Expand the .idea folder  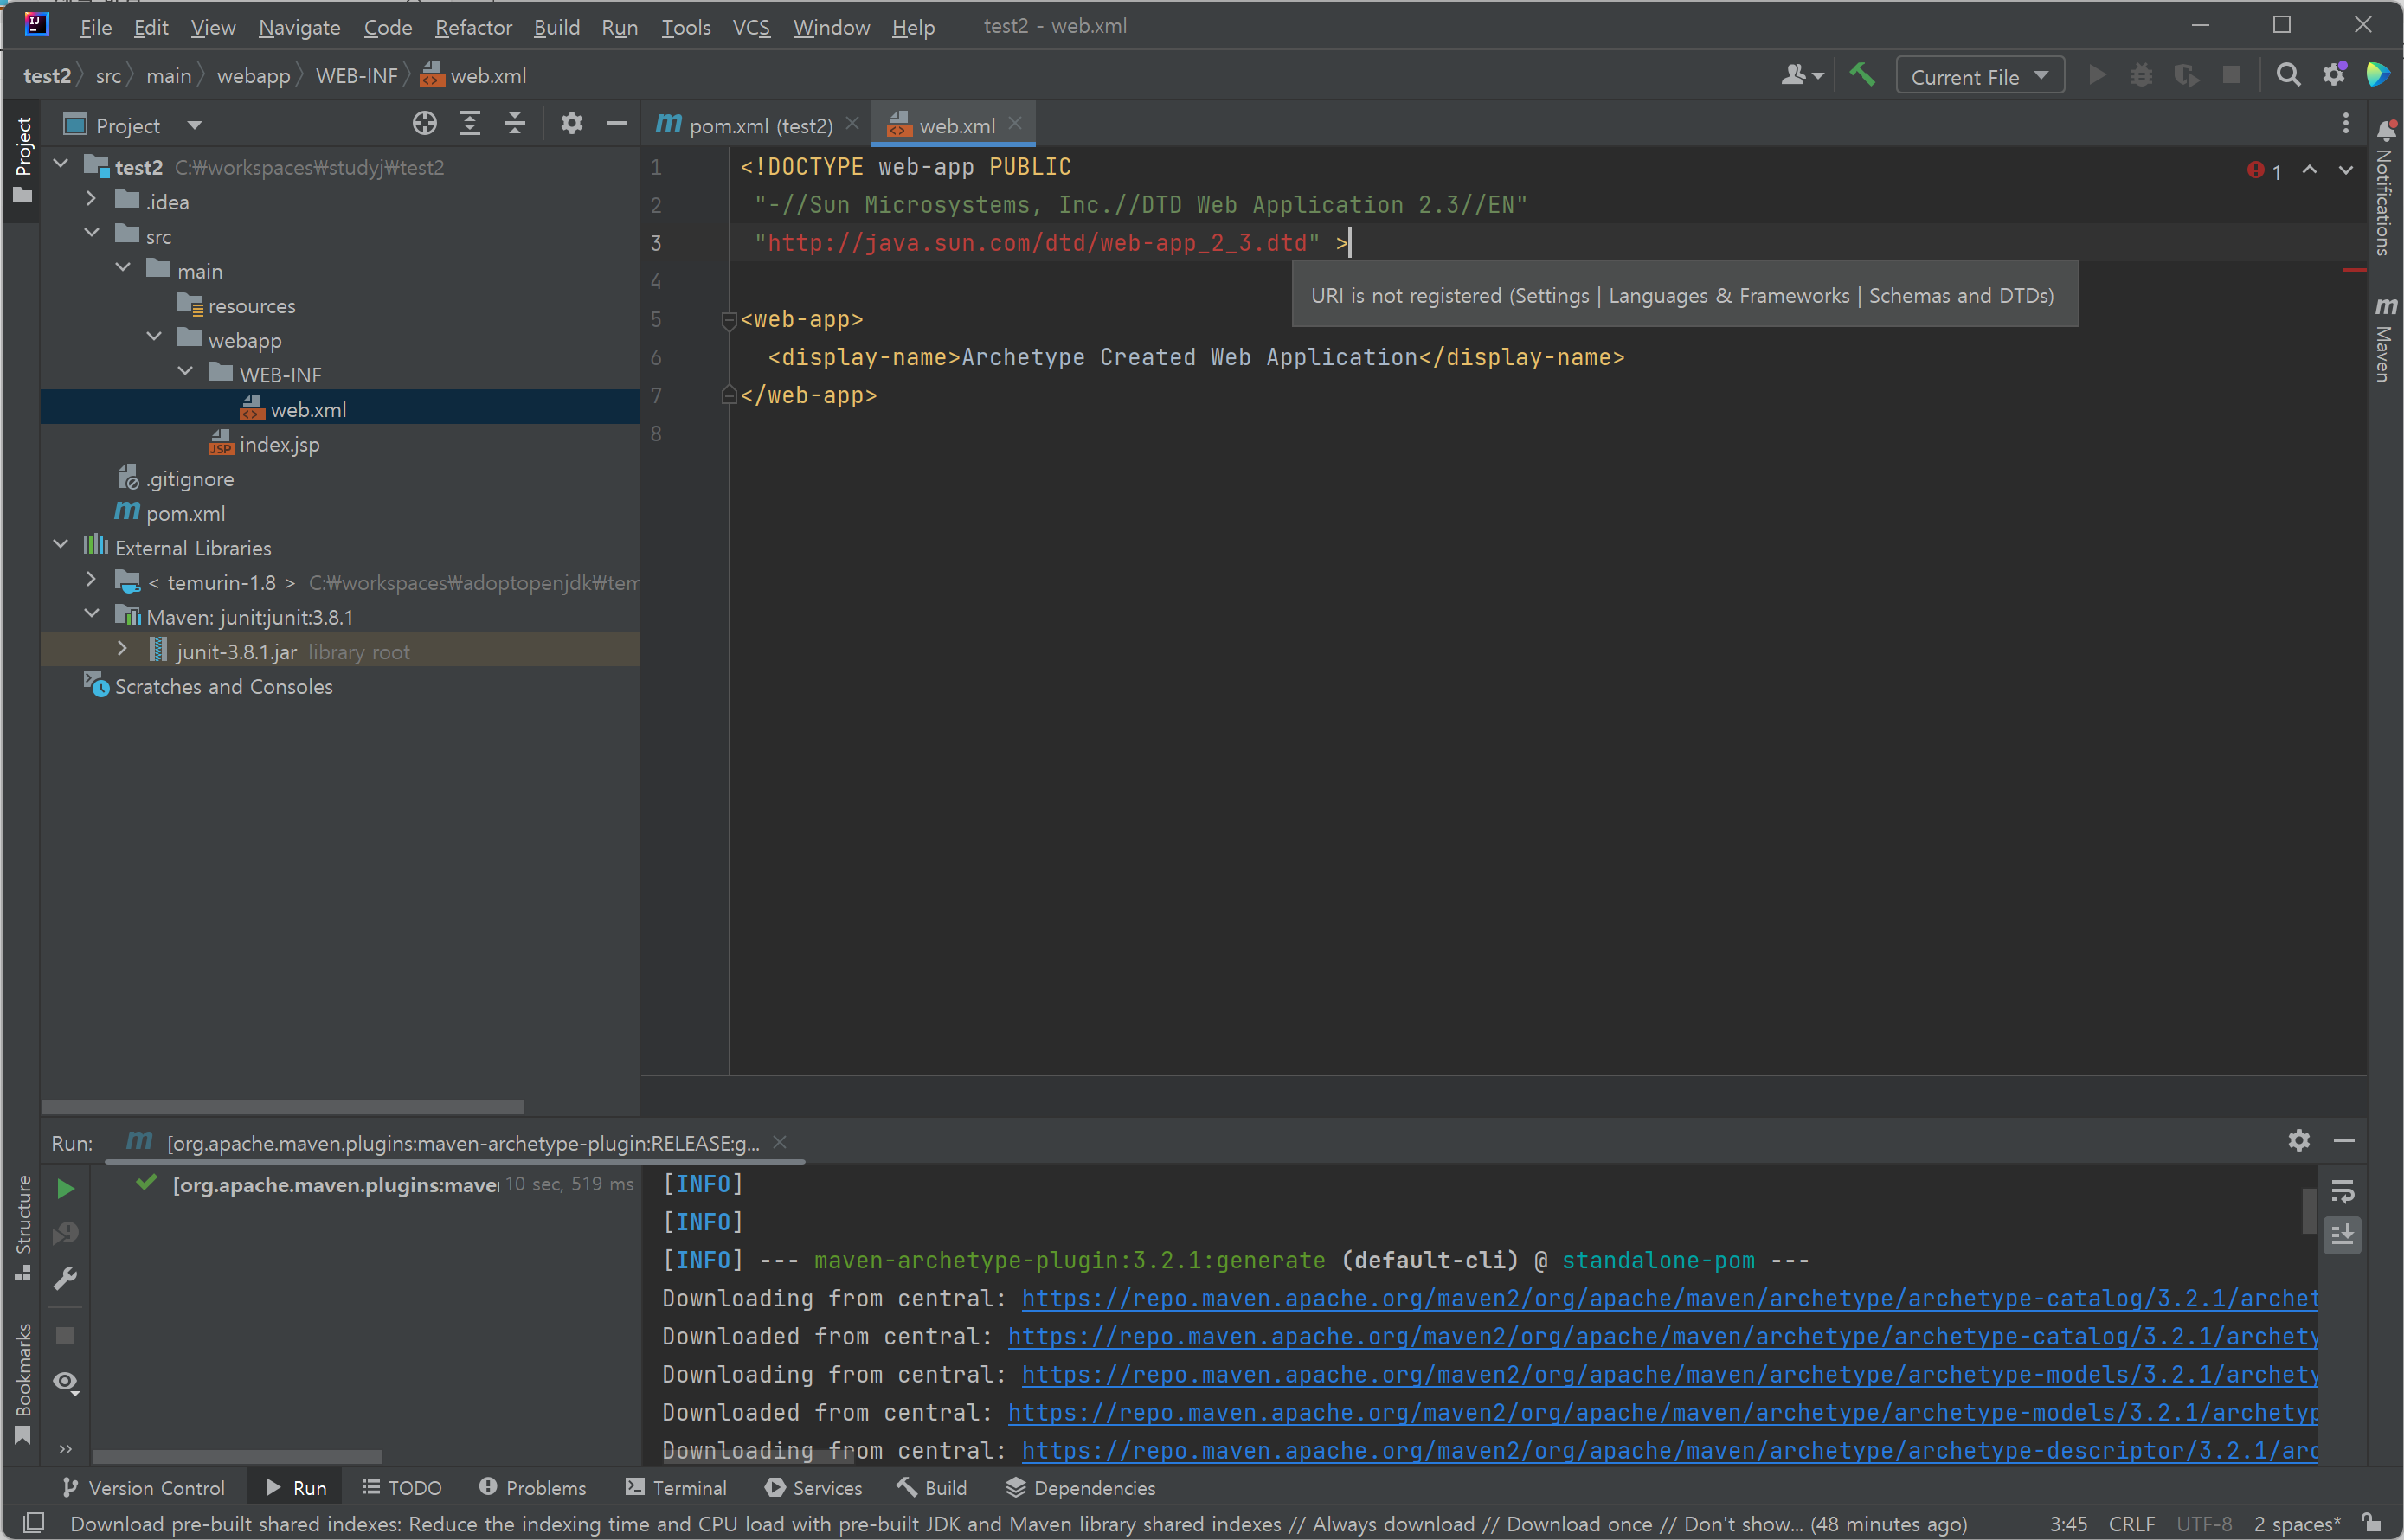click(91, 199)
